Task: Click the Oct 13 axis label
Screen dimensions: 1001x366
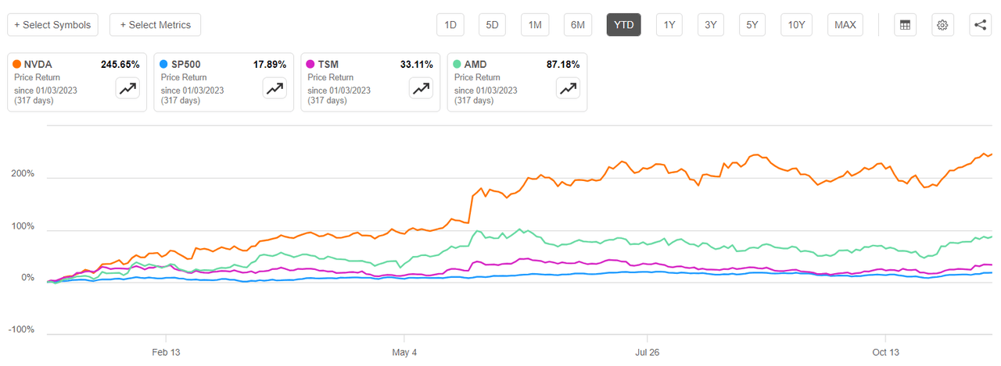Action: 885,352
